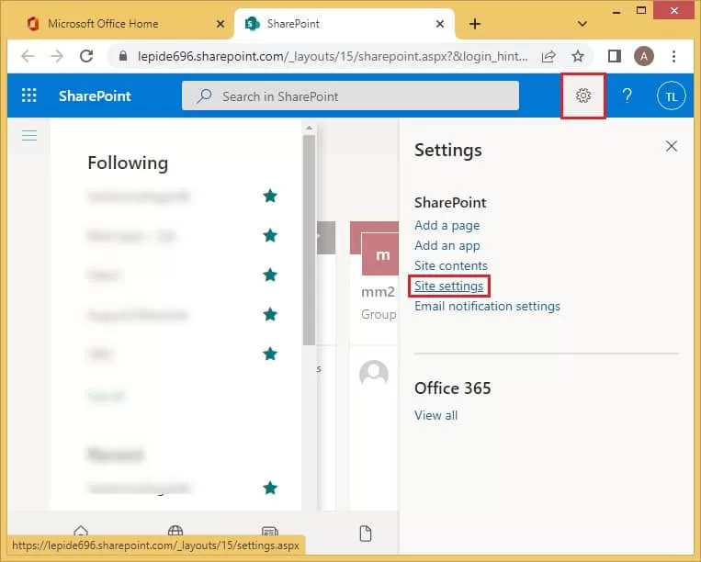Click View all under Office 365
Image resolution: width=701 pixels, height=562 pixels.
(435, 415)
